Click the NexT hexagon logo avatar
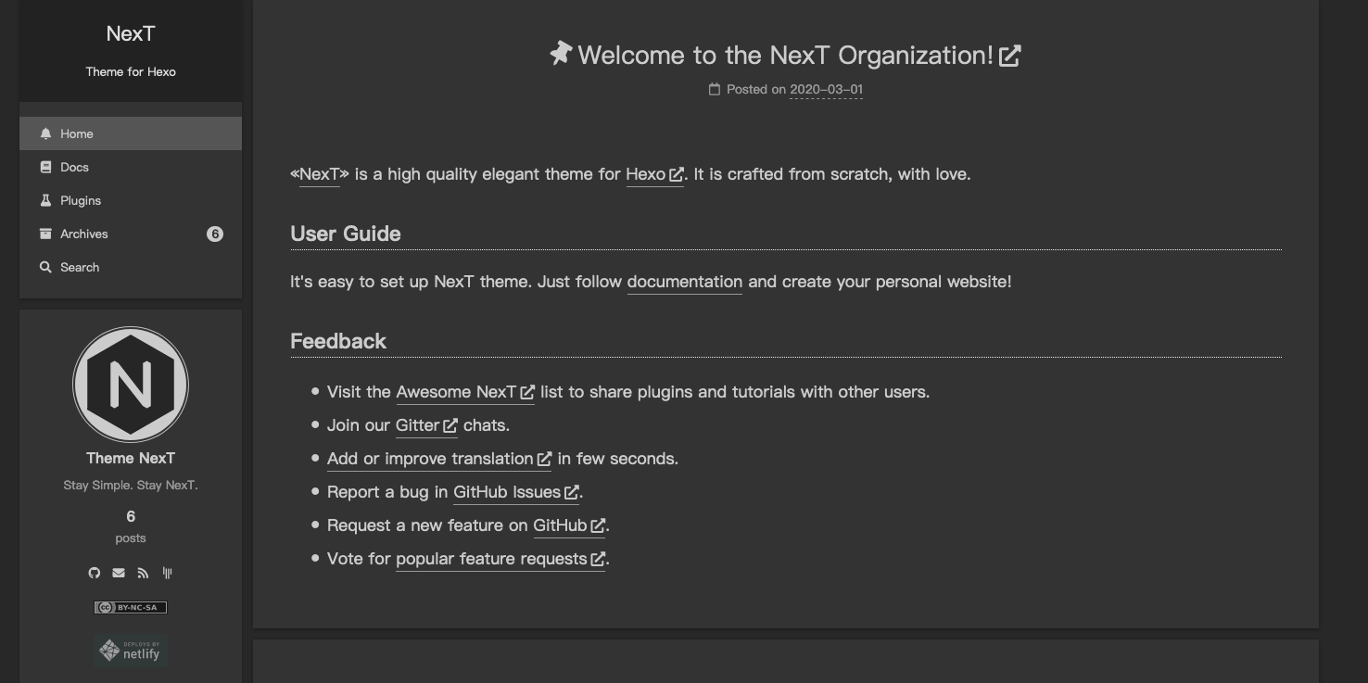Image resolution: width=1368 pixels, height=683 pixels. pyautogui.click(x=131, y=385)
